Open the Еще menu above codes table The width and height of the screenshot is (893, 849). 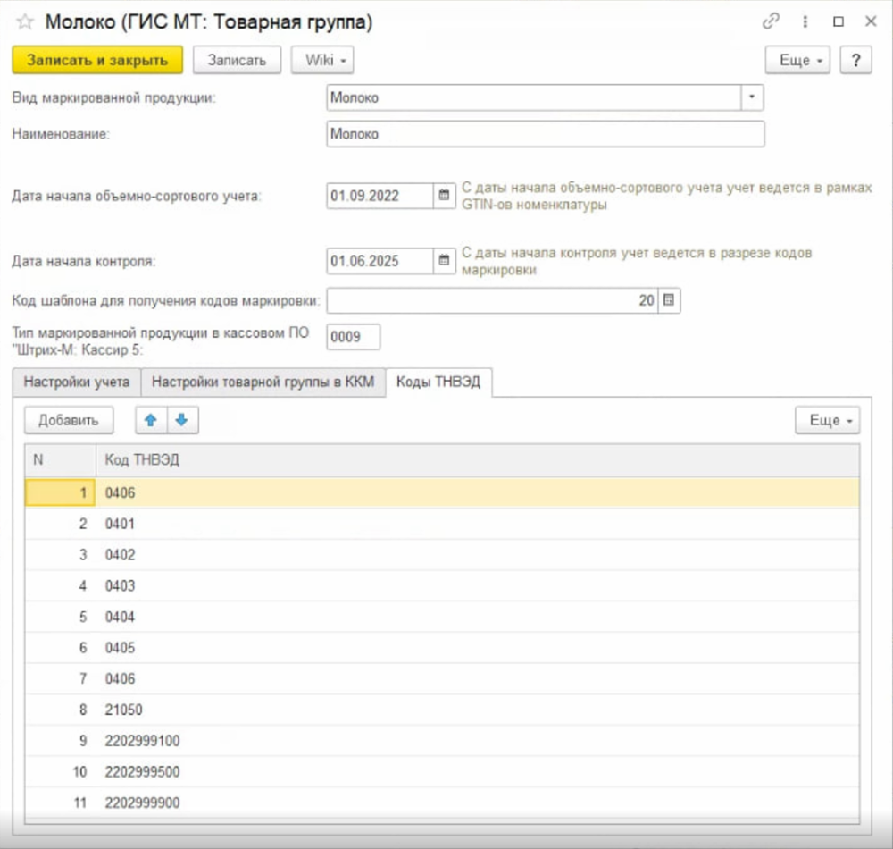(827, 420)
